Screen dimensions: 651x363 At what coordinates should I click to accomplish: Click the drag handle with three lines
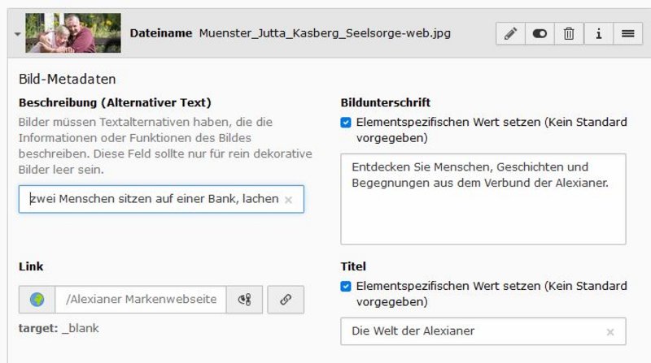click(627, 34)
